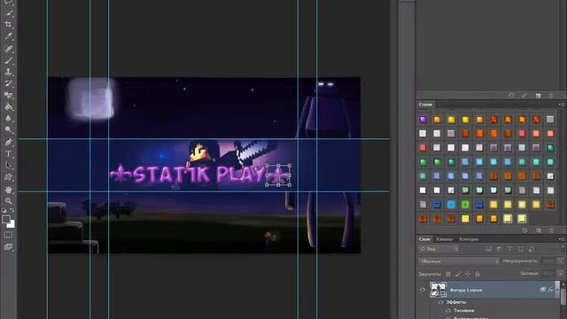Open the background color picker

tap(12, 224)
